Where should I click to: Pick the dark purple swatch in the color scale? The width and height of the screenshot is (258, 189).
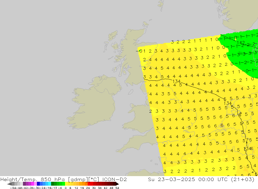click(x=24, y=184)
